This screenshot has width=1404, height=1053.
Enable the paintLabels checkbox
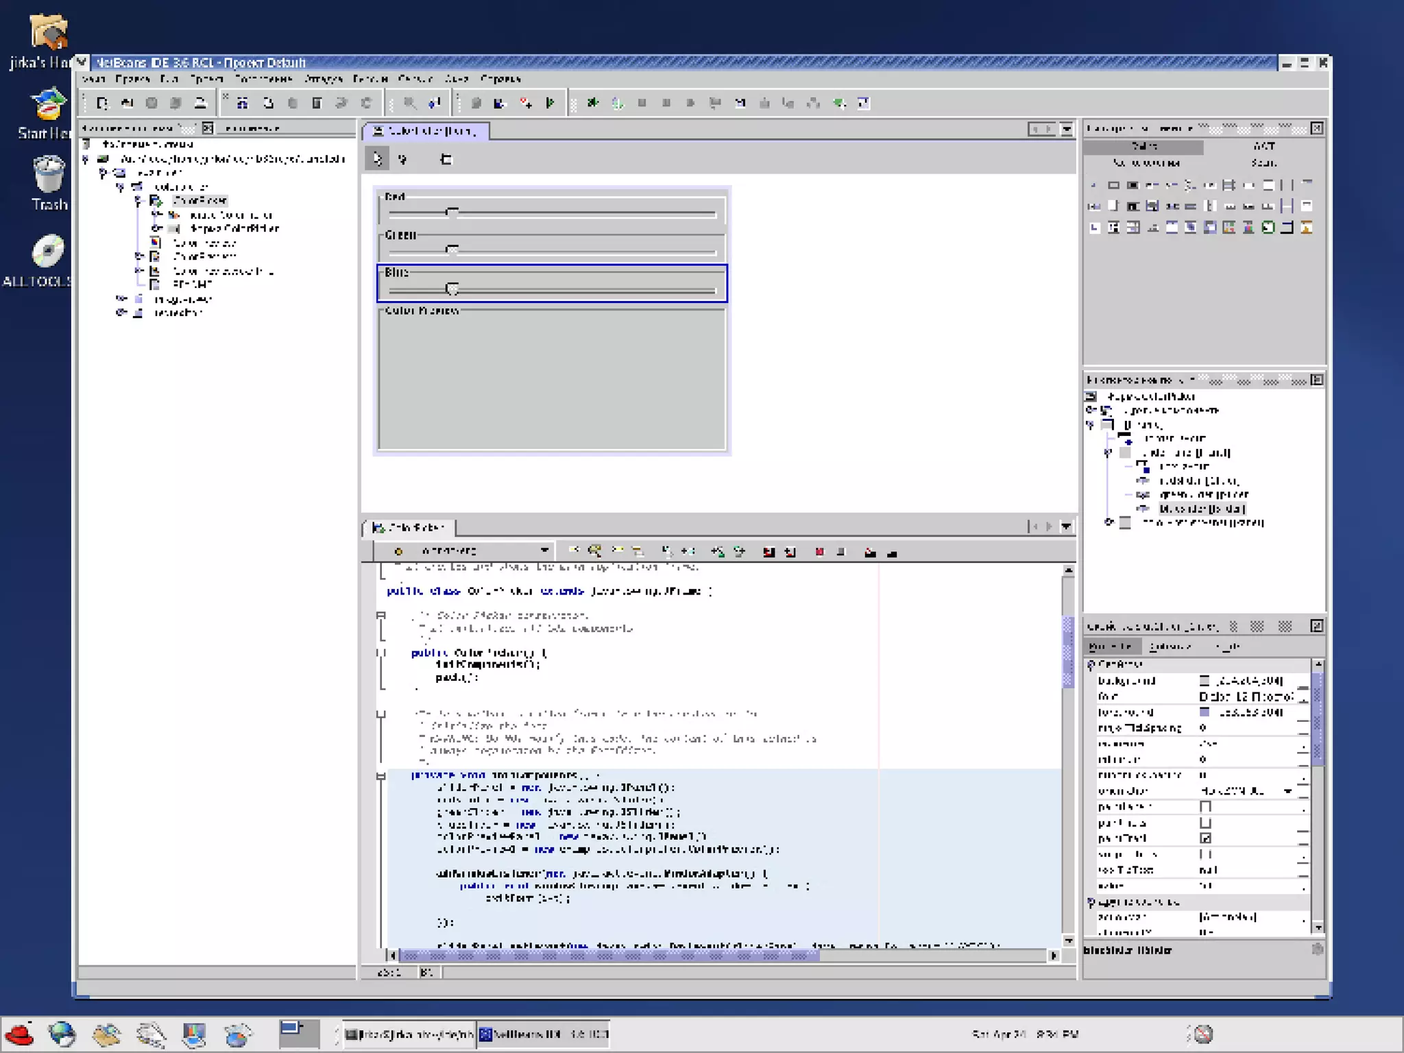pyautogui.click(x=1205, y=807)
